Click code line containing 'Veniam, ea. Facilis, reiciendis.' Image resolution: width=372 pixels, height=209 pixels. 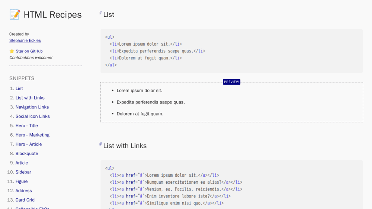[176, 189]
